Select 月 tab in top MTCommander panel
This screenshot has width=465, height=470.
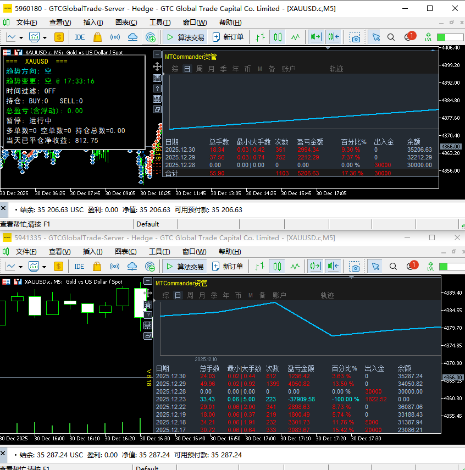(x=212, y=69)
